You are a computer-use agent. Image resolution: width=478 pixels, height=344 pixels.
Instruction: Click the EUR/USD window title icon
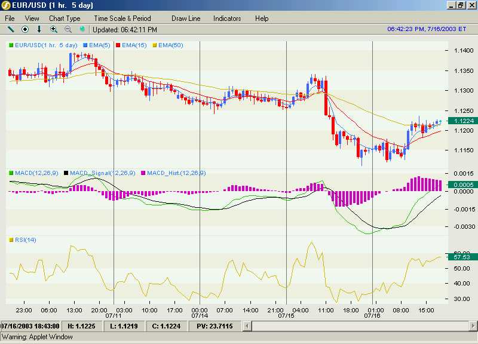[5, 5]
